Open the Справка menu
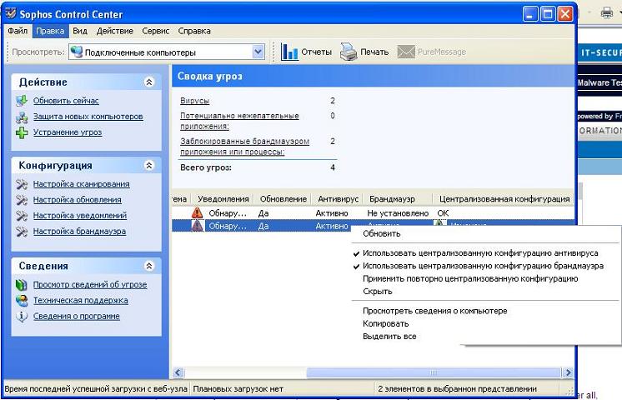The height and width of the screenshot is (400, 622). 194,31
